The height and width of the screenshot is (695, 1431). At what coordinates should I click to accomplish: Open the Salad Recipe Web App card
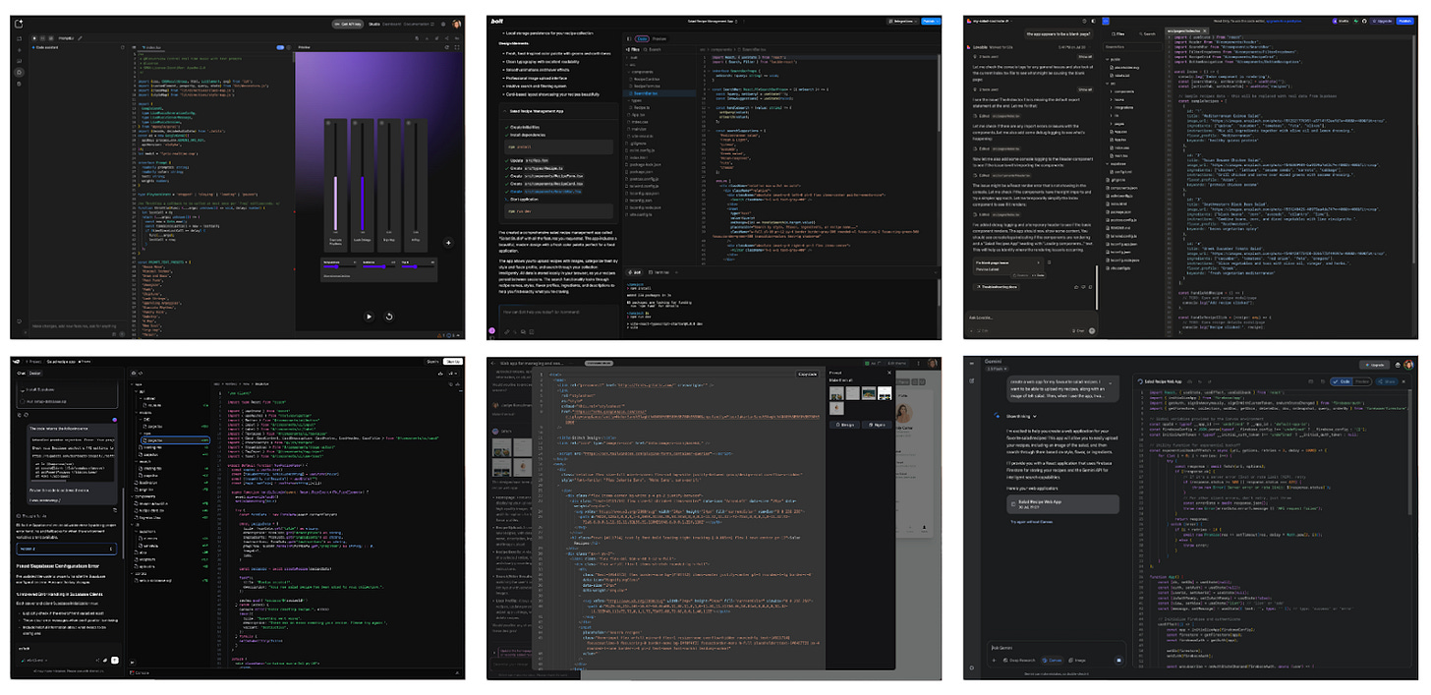(x=1063, y=504)
